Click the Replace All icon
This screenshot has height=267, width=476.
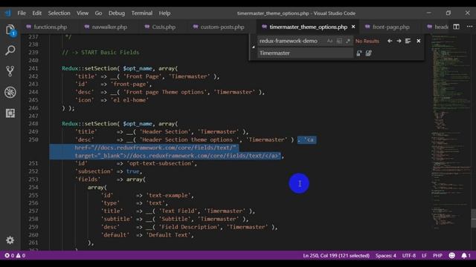point(369,53)
